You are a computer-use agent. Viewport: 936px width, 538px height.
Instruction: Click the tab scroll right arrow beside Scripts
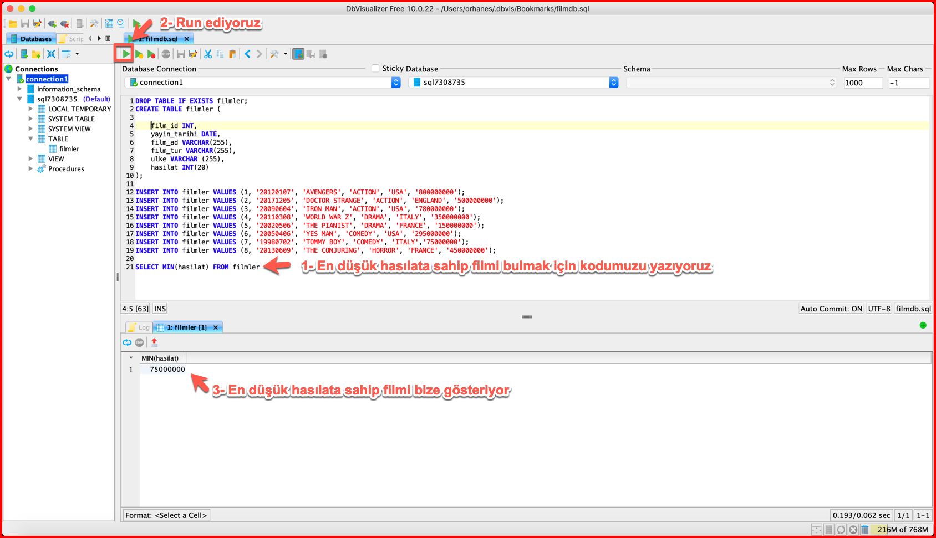click(x=99, y=39)
